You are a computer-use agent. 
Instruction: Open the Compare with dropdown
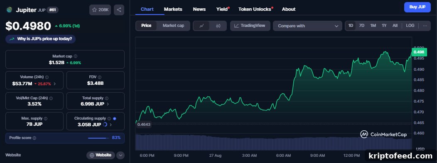(307, 26)
